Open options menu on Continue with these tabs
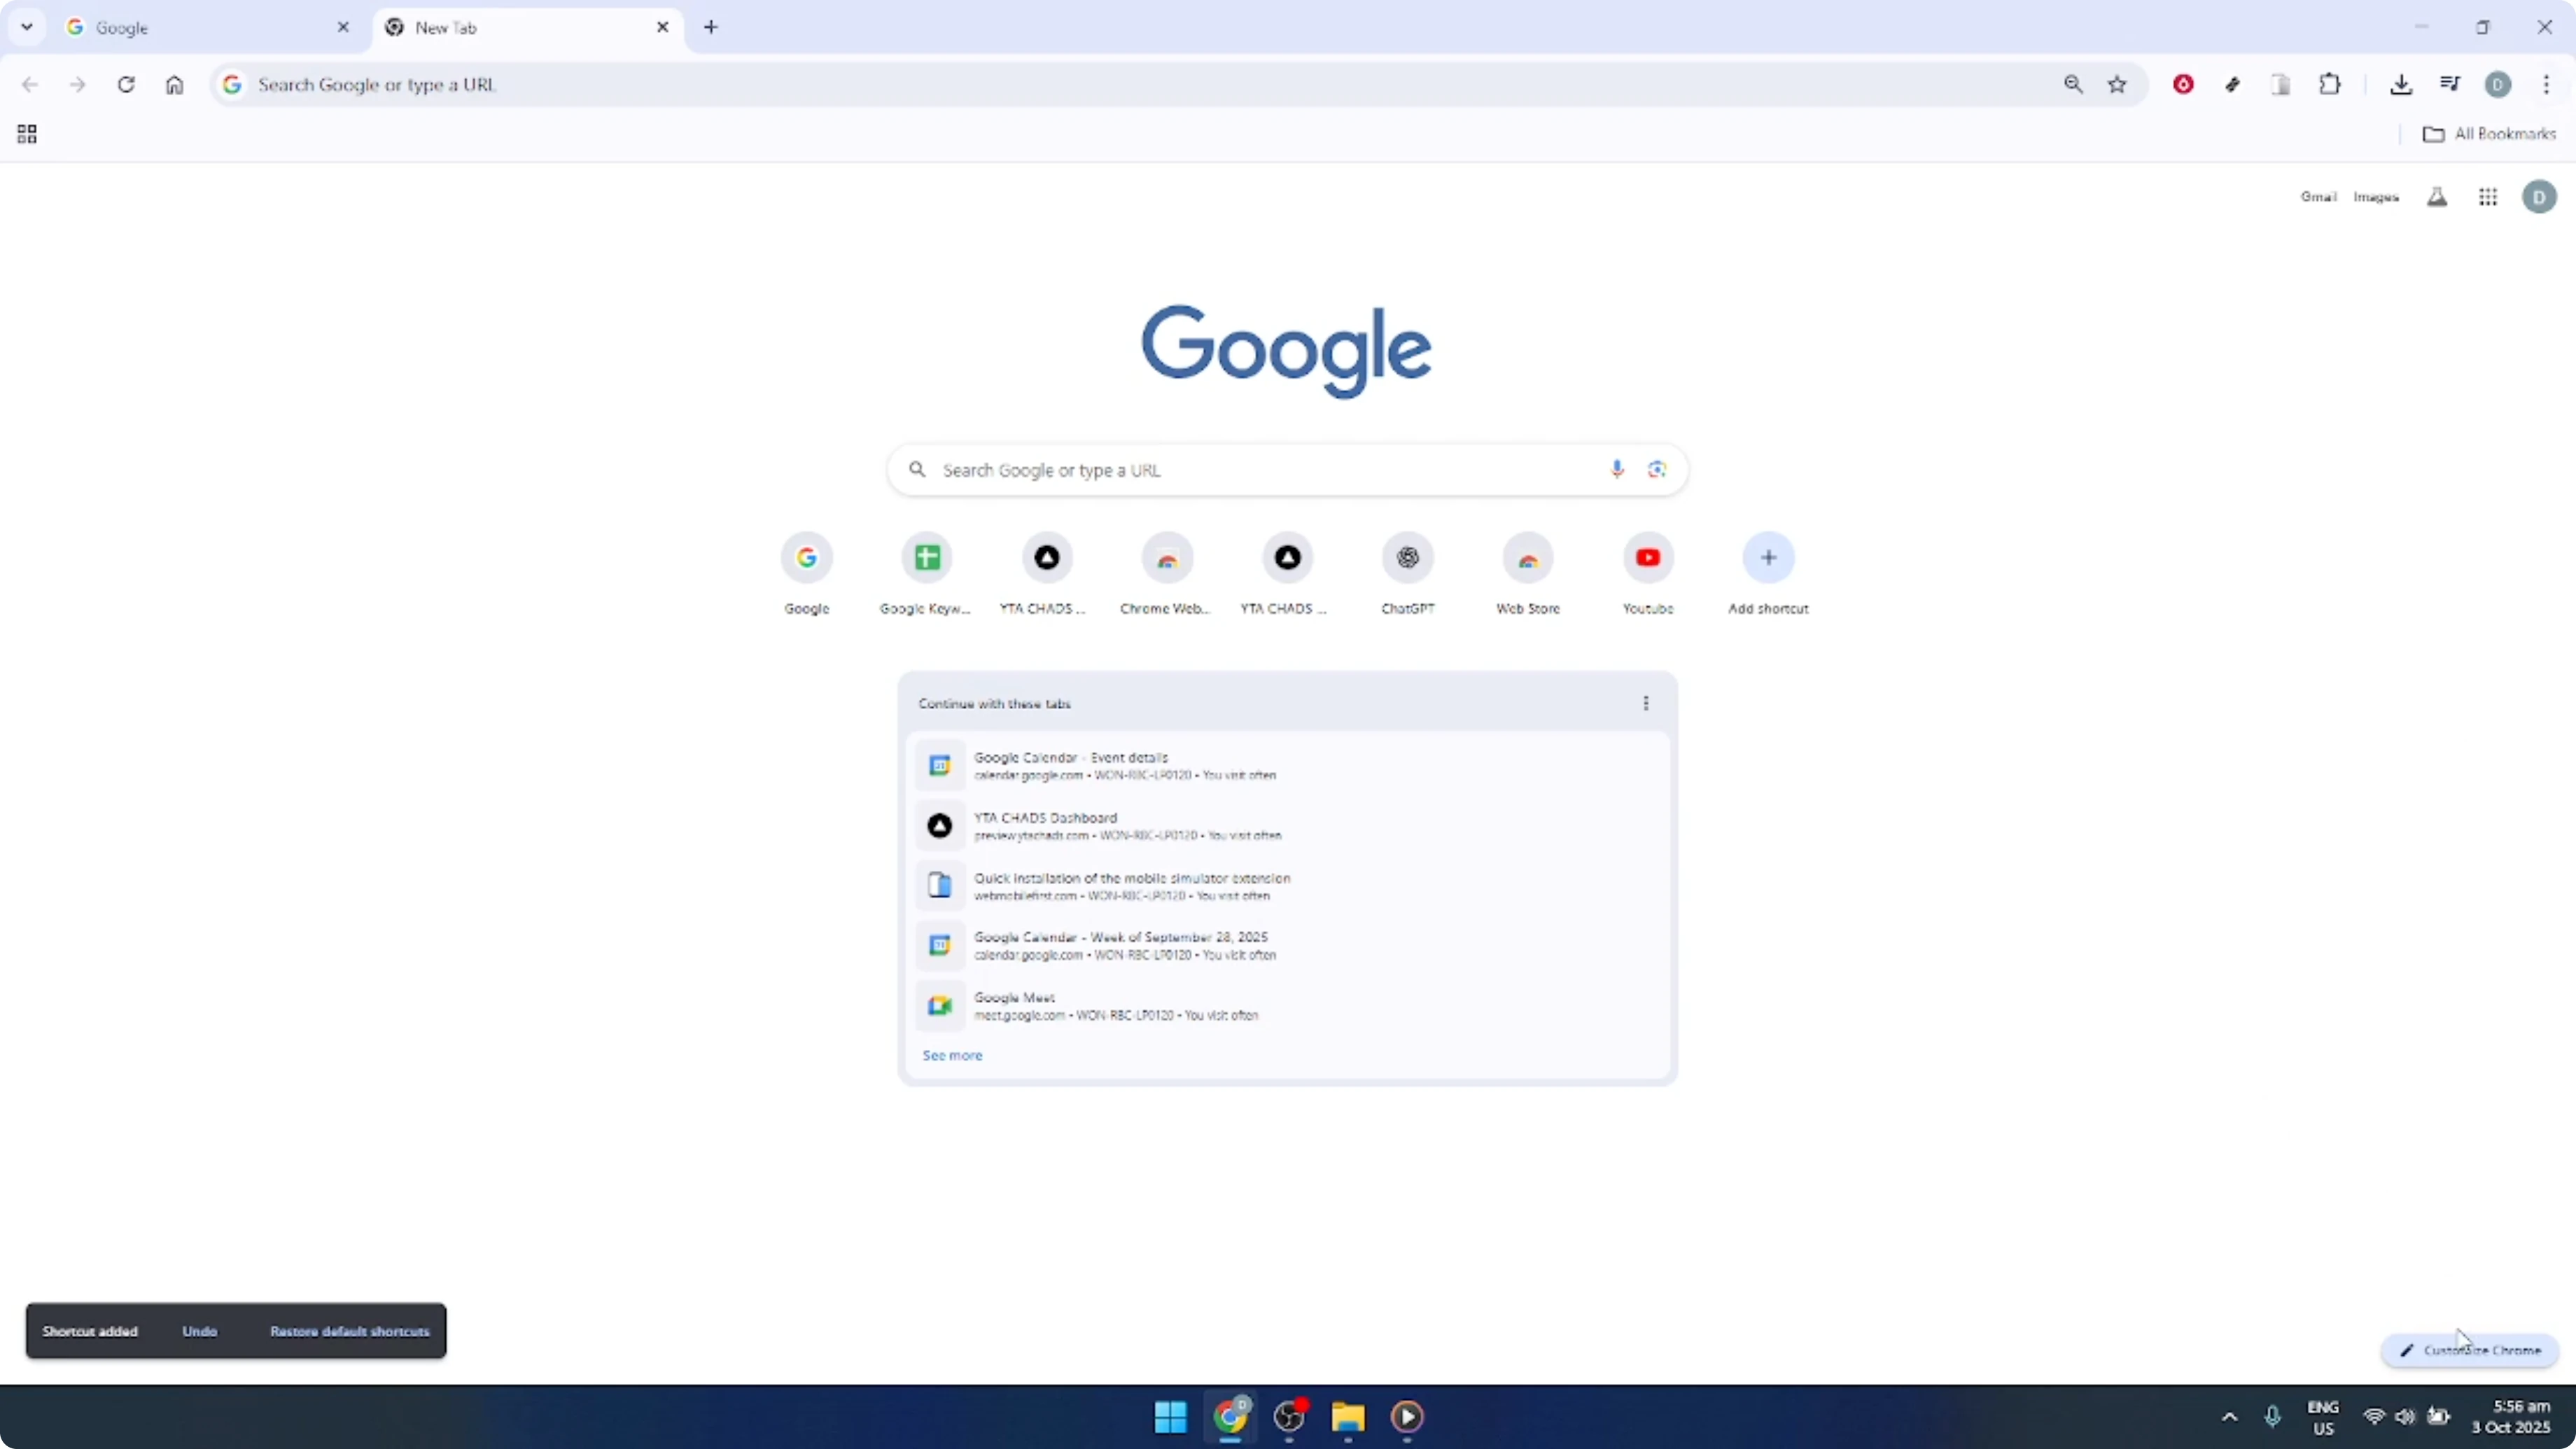Viewport: 2576px width, 1449px height. (1646, 703)
